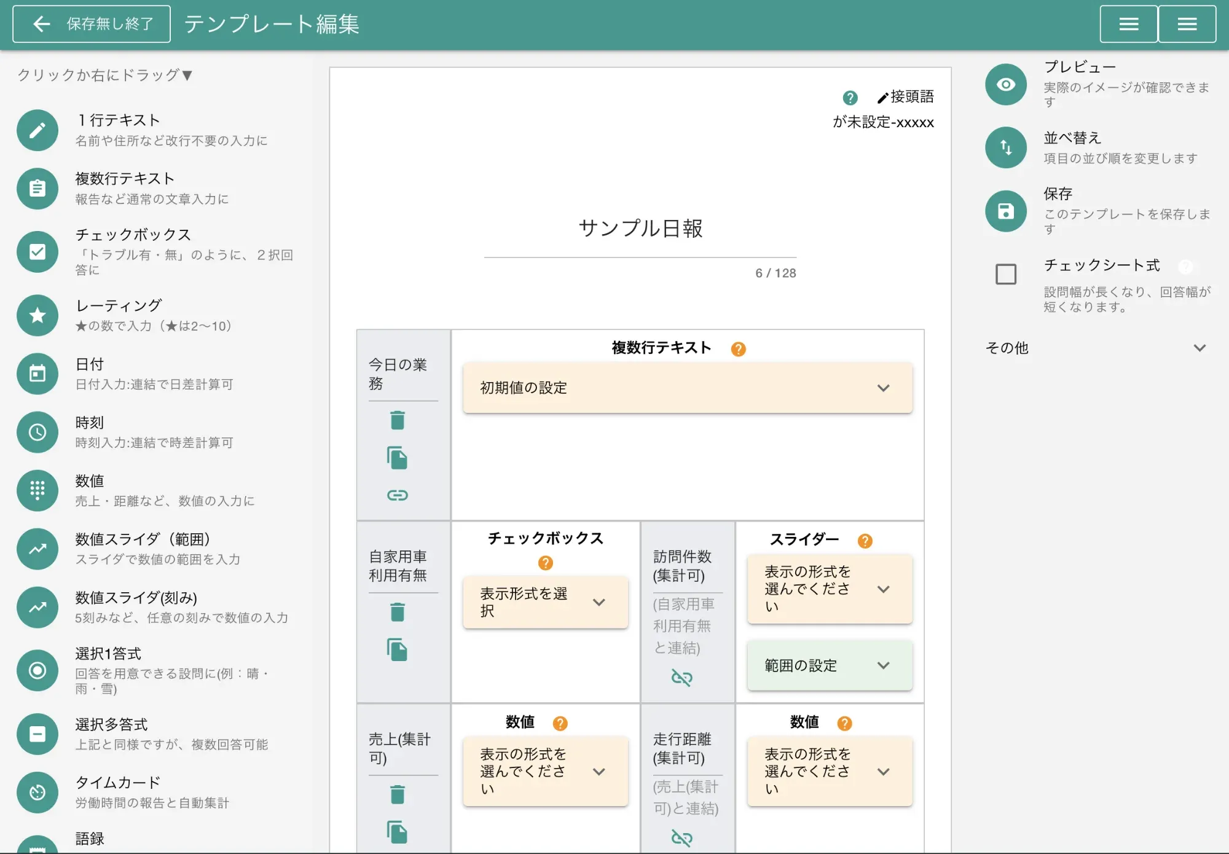The height and width of the screenshot is (854, 1229).
Task: Expand the 初期値の設定 panel
Action: click(687, 388)
